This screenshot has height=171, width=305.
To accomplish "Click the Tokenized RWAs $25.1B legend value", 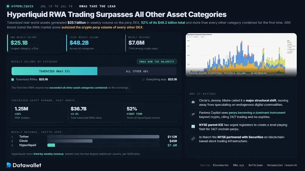I will pyautogui.click(x=43, y=79).
